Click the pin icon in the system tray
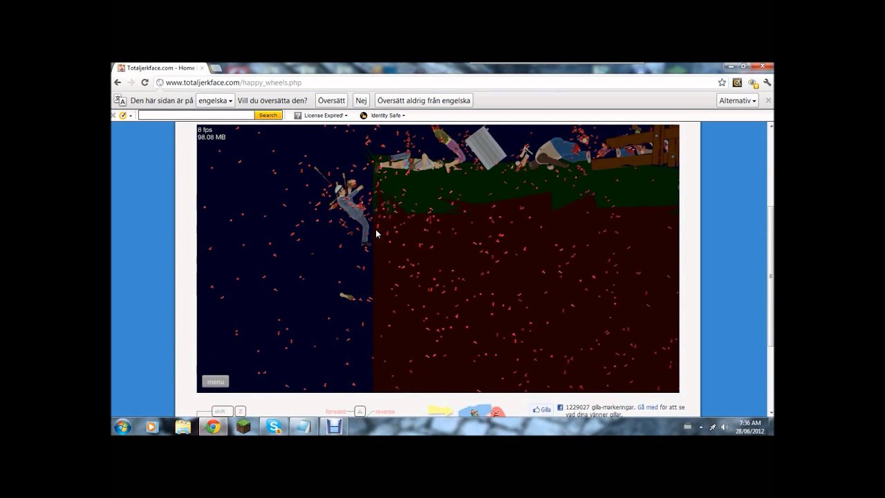This screenshot has height=498, width=885. point(712,427)
